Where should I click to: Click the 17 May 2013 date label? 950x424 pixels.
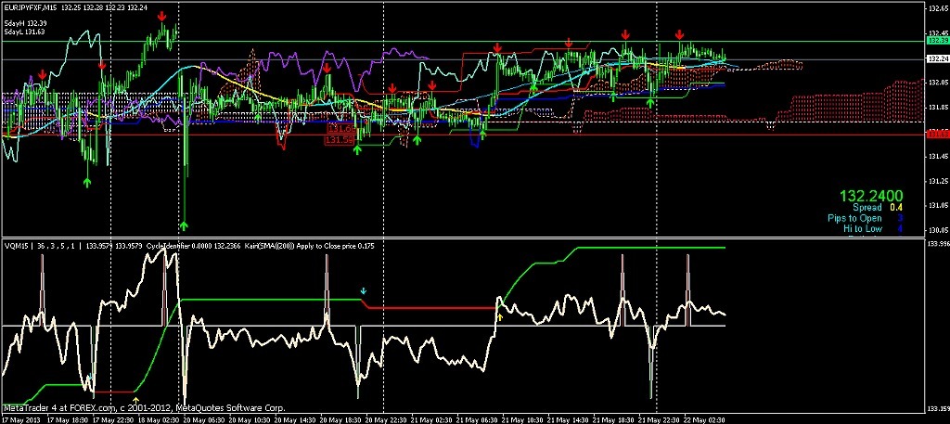tap(20, 419)
